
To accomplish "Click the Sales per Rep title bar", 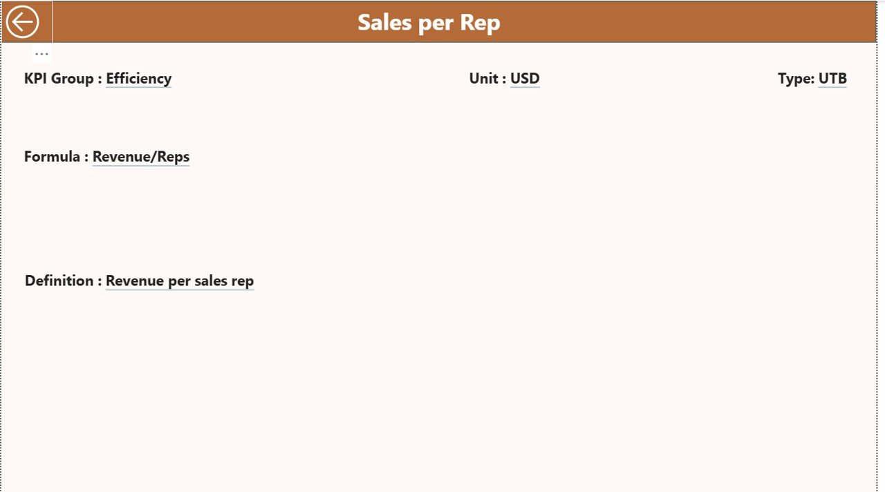I will point(429,21).
